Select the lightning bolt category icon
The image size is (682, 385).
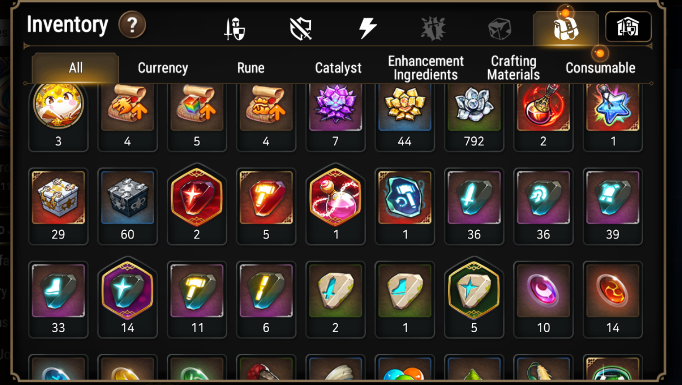[368, 28]
